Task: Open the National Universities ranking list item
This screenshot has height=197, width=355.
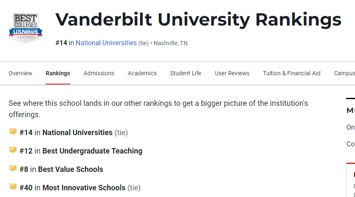Action: pos(77,133)
